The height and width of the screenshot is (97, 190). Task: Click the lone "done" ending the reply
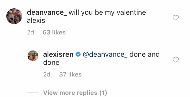coord(51,63)
